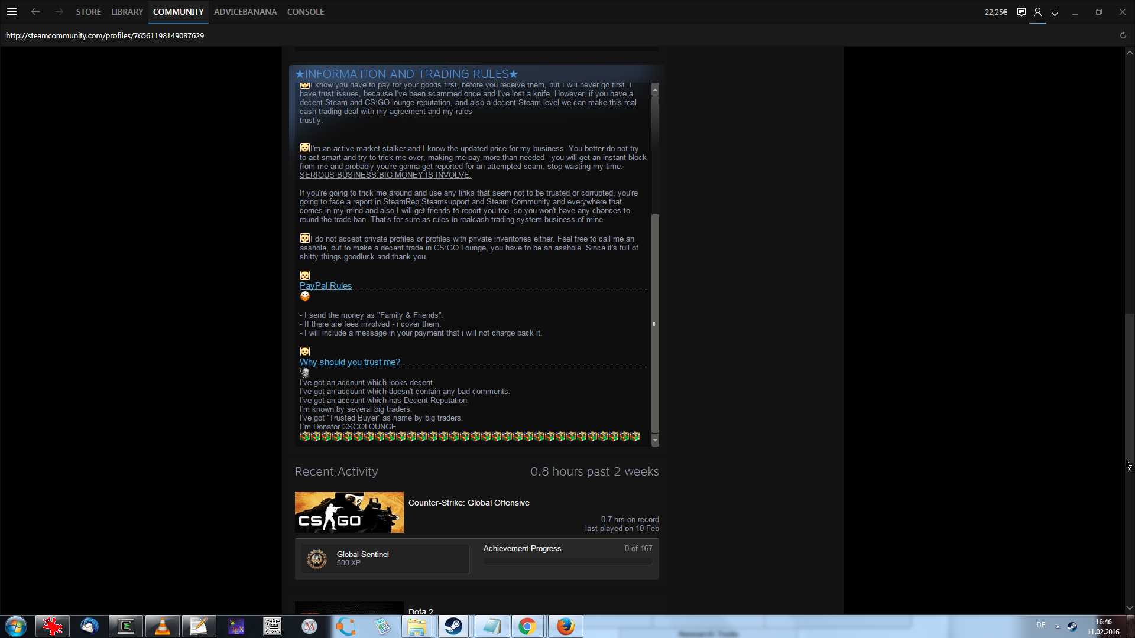1135x638 pixels.
Task: Open the downloads arrow icon
Action: [x=1055, y=12]
